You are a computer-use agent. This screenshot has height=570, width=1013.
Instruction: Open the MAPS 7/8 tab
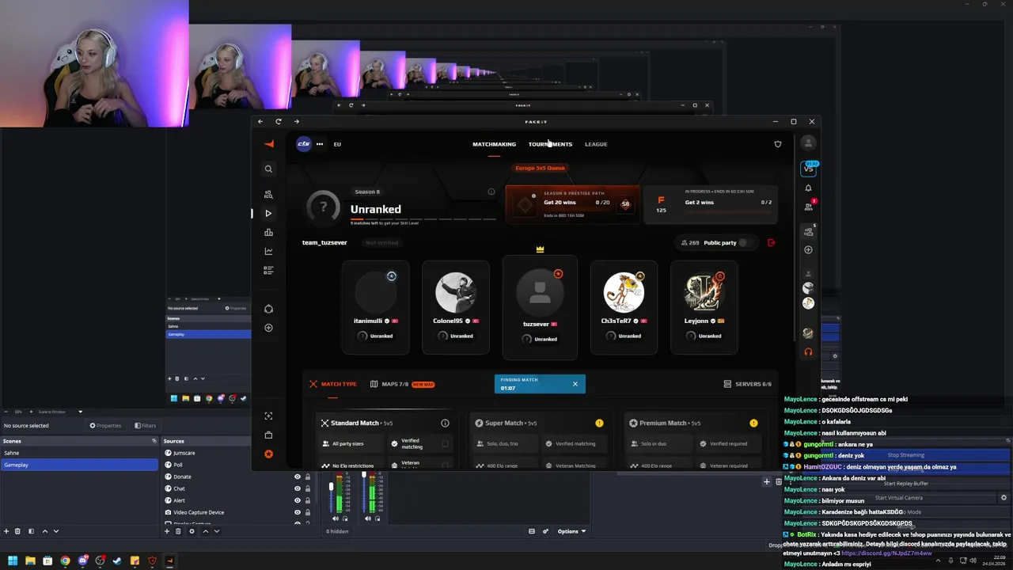[x=402, y=384]
